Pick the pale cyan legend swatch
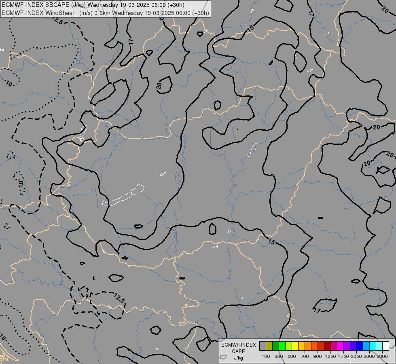This screenshot has height=364, width=396. click(x=379, y=346)
